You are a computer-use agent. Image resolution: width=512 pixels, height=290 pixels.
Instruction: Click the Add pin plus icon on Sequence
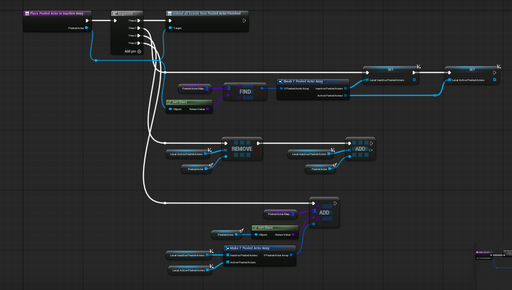click(x=139, y=52)
